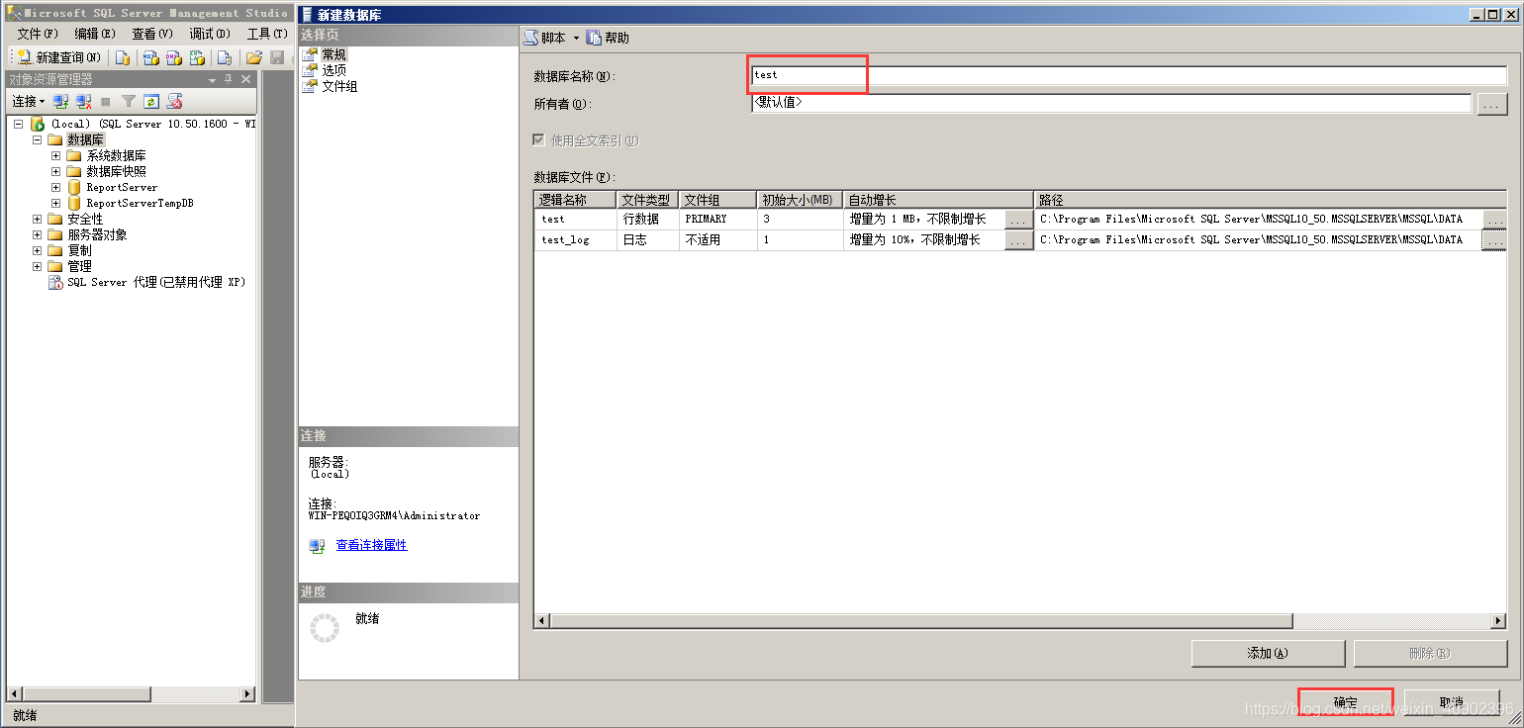Toggle the 使用全文索引 checkbox
The image size is (1524, 728).
[539, 140]
